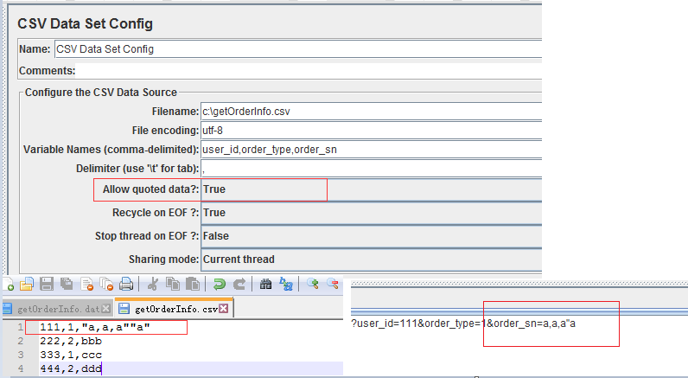Switch to the getOrderInfo.dat tab

click(x=57, y=309)
